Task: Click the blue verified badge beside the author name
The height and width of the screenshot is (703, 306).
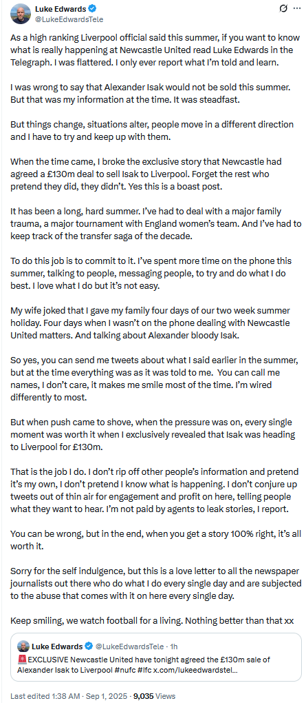Action: [90, 9]
